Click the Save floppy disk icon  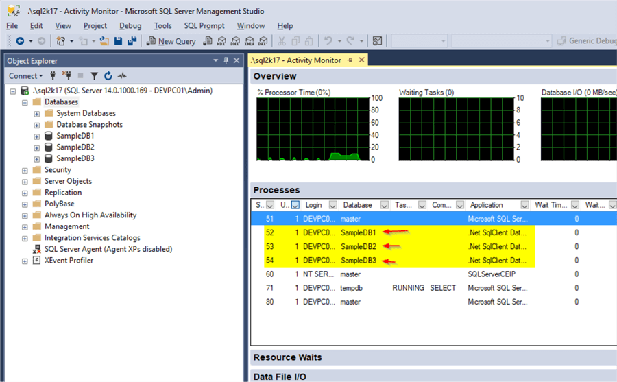pos(119,41)
